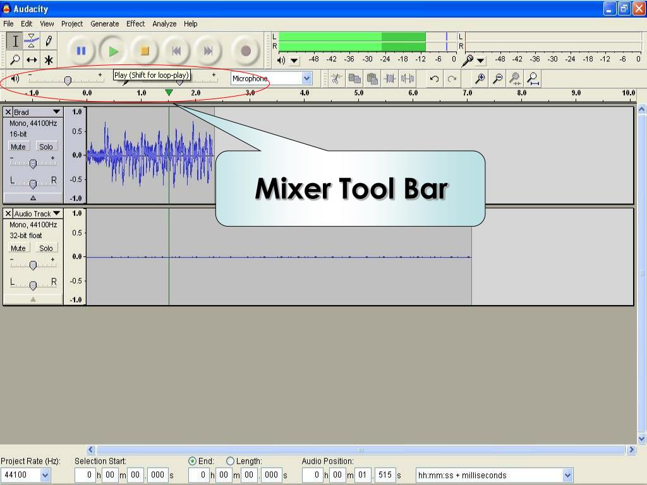Viewport: 647px width, 485px height.
Task: Click the Zoom In magnifier icon
Action: pyautogui.click(x=480, y=78)
